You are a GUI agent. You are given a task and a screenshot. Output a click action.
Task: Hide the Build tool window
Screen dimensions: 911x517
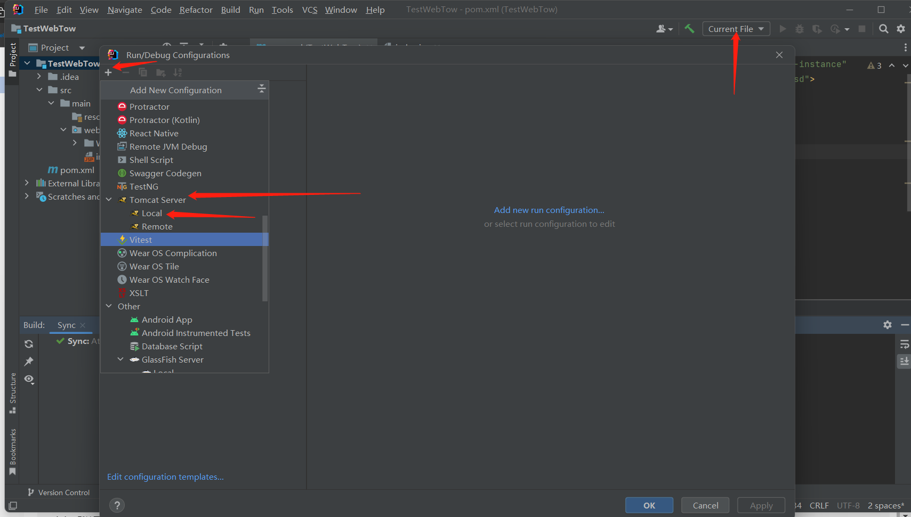(905, 325)
